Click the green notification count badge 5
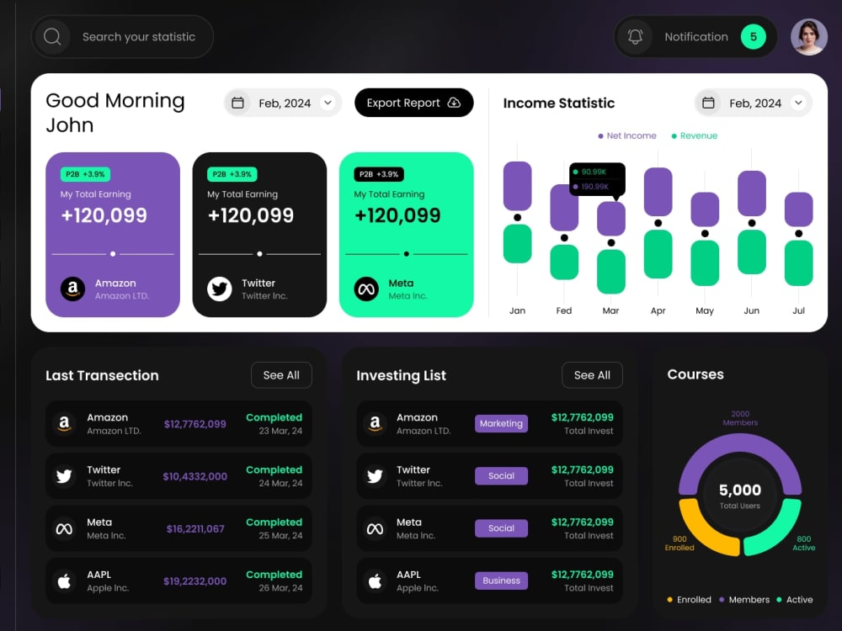 (x=754, y=37)
